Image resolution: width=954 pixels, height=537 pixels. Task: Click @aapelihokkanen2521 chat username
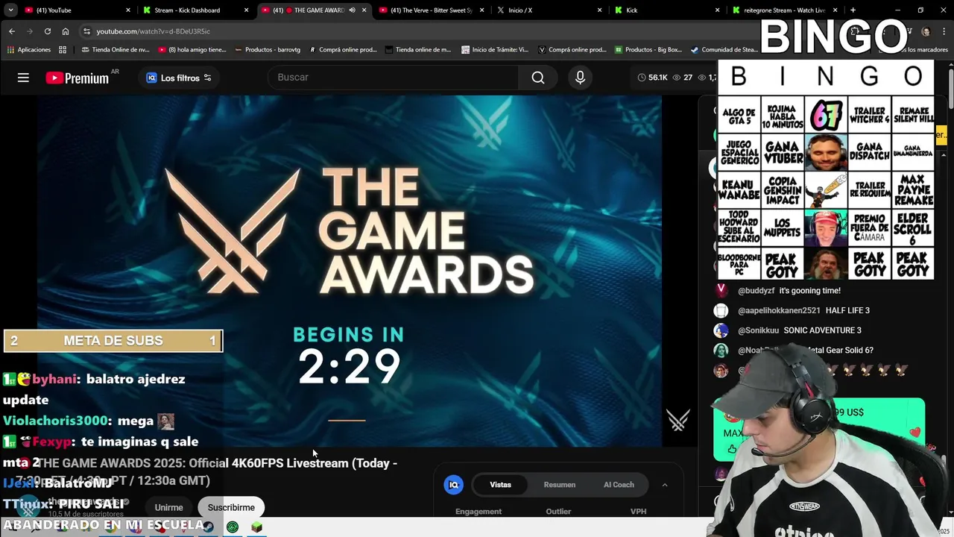[779, 310]
